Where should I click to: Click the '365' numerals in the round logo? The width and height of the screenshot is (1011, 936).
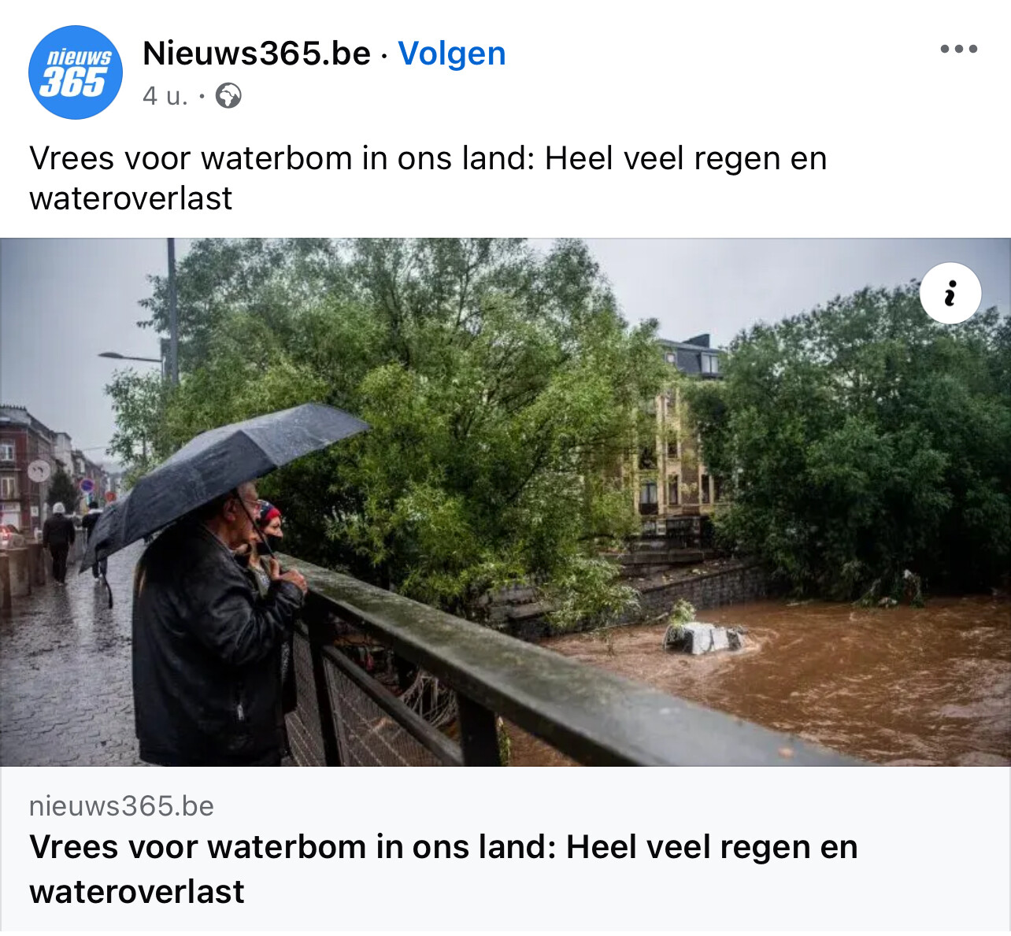point(73,82)
